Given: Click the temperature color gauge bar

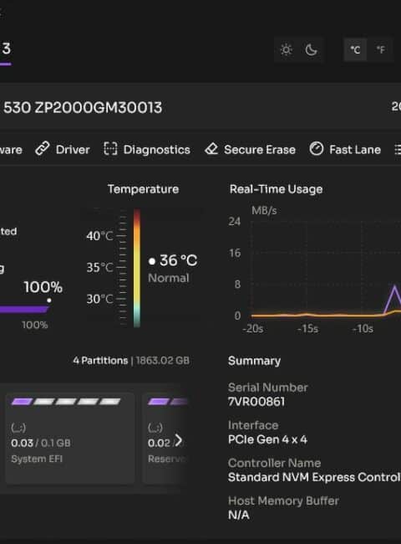Looking at the screenshot, I should (x=137, y=268).
